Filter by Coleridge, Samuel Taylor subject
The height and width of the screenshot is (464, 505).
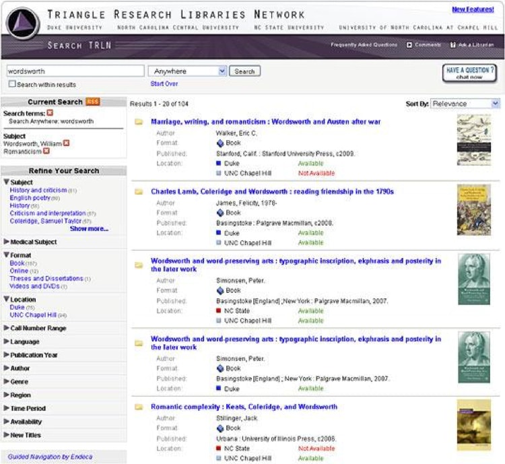(45, 221)
